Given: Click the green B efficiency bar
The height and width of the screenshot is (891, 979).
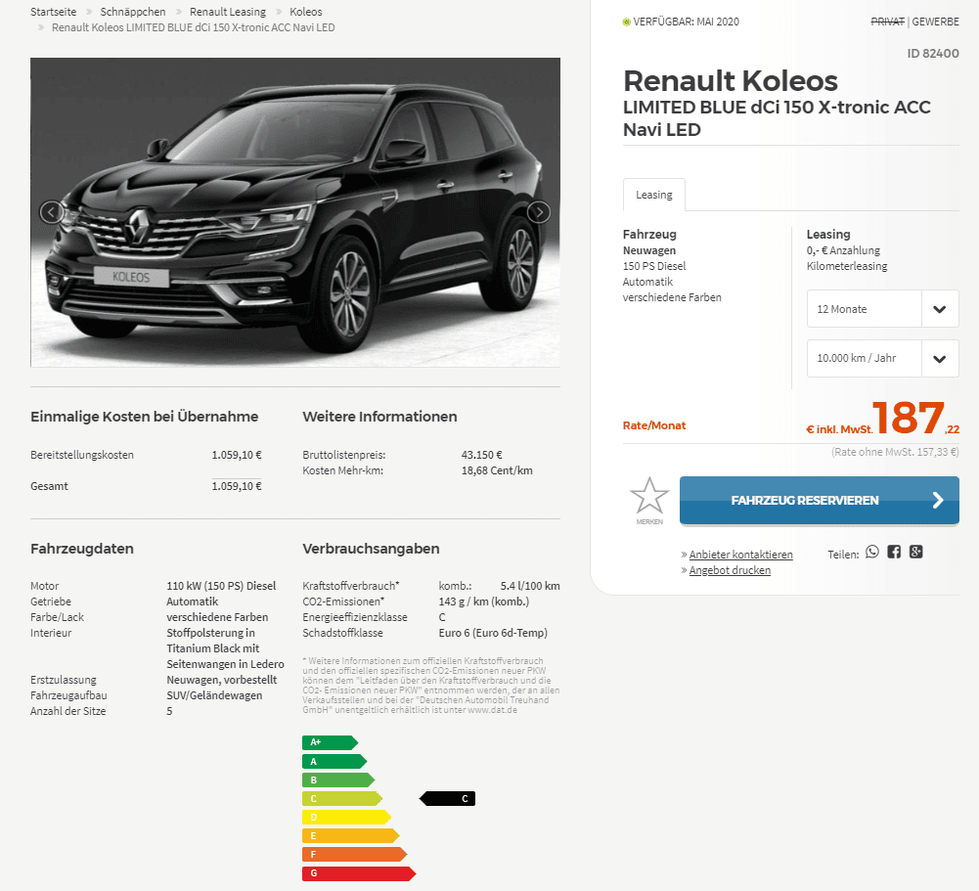Looking at the screenshot, I should pos(338,780).
